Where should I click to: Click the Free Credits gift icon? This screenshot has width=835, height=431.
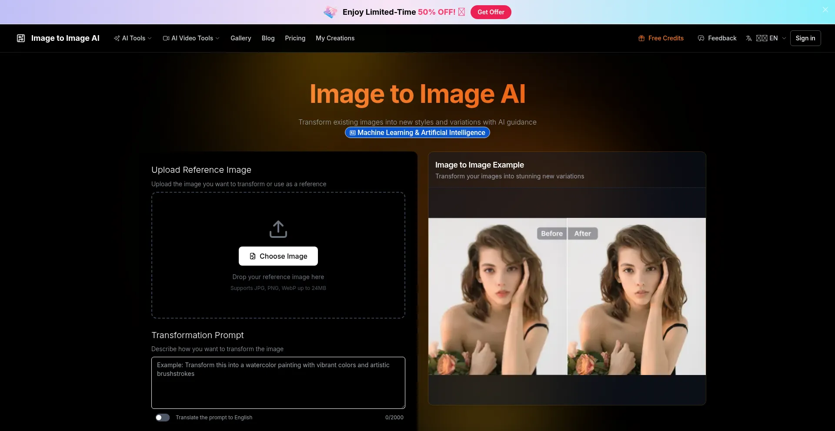tap(641, 38)
